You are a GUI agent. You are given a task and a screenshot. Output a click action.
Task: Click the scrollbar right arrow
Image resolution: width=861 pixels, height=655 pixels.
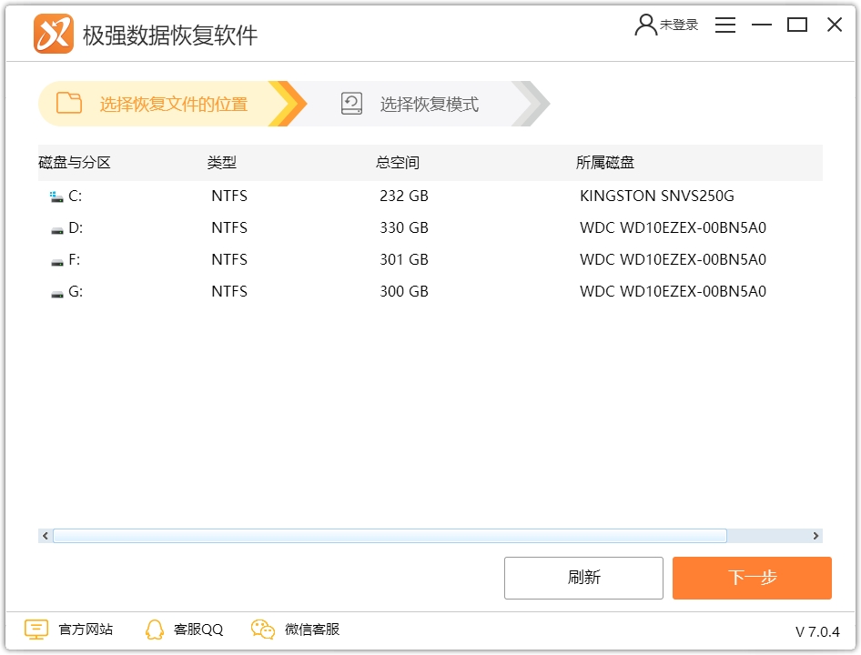pos(817,536)
